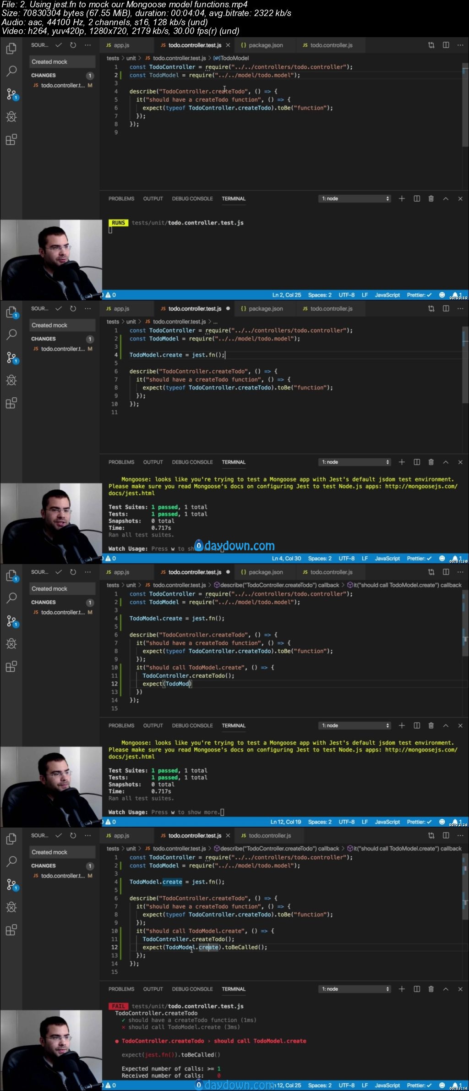The image size is (469, 1091).
Task: Collapse CHANGES section in third frame
Action: pyautogui.click(x=43, y=602)
